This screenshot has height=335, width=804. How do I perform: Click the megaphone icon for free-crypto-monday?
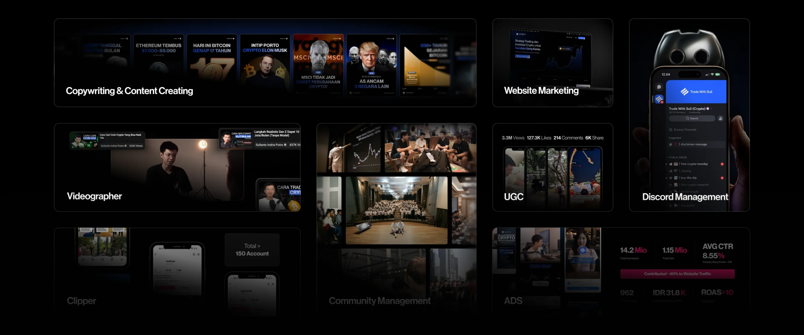(x=671, y=164)
